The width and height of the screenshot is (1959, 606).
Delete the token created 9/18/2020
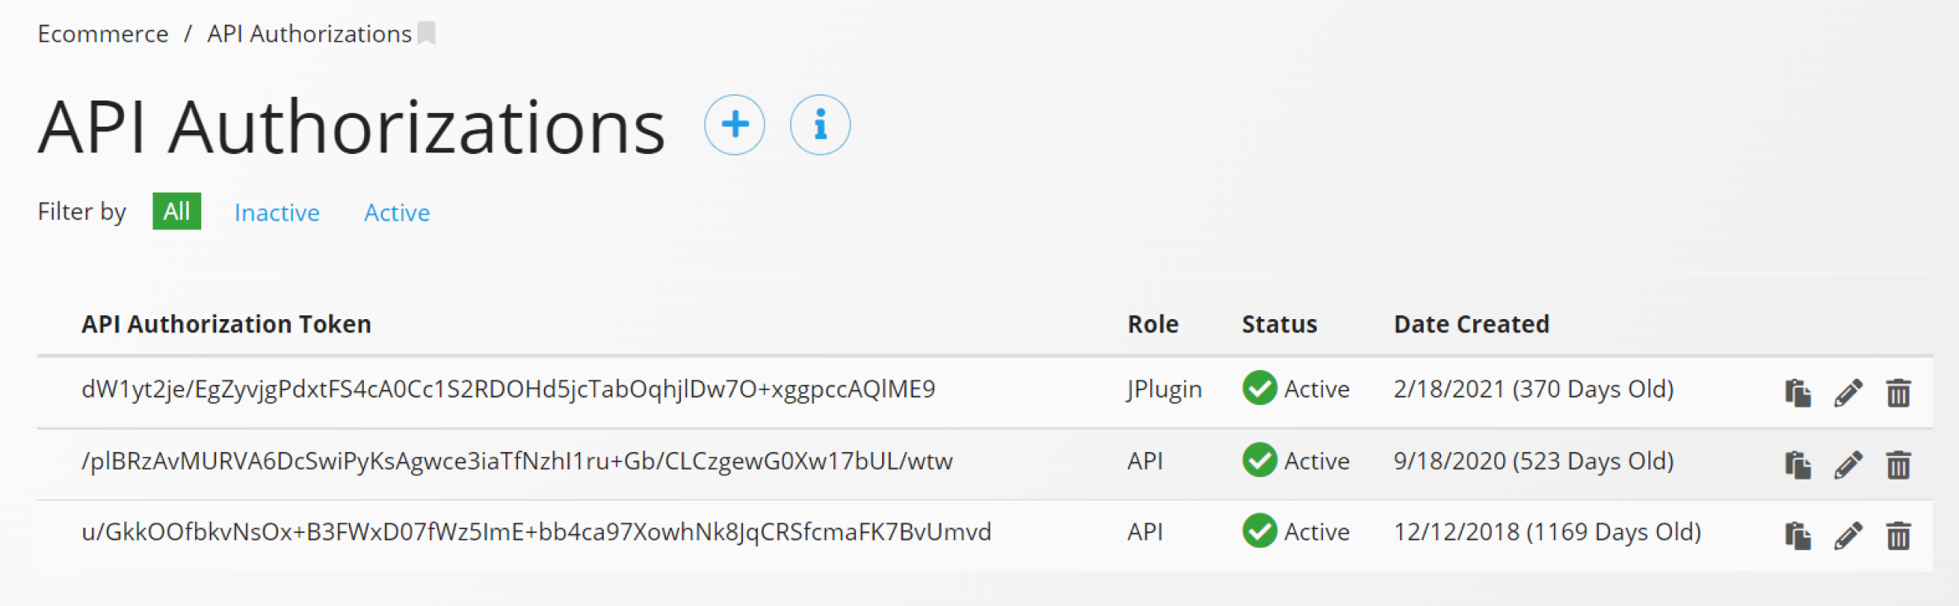(1898, 465)
